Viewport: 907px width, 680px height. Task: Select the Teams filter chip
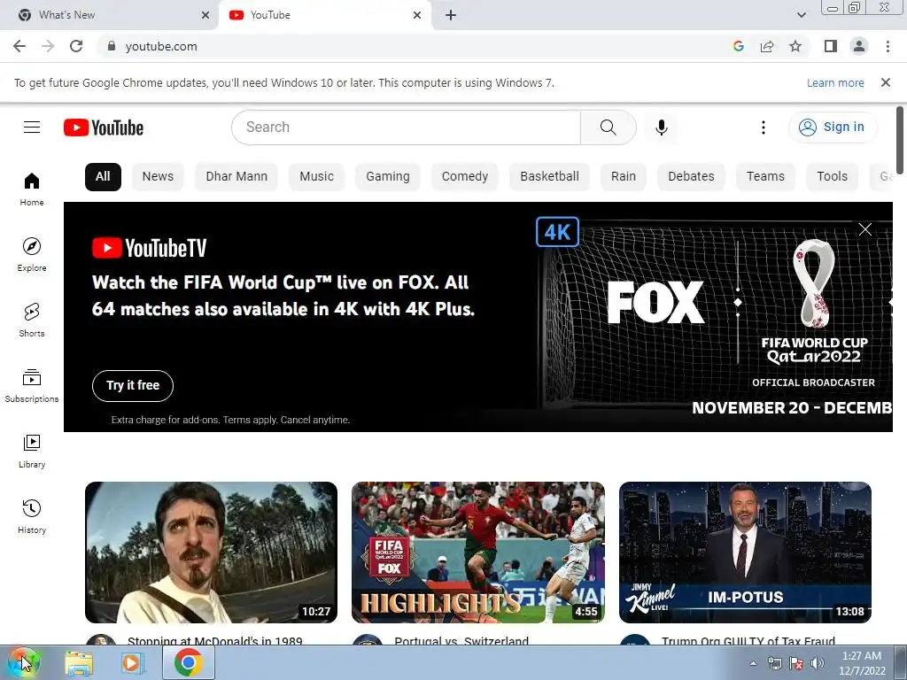[766, 177]
